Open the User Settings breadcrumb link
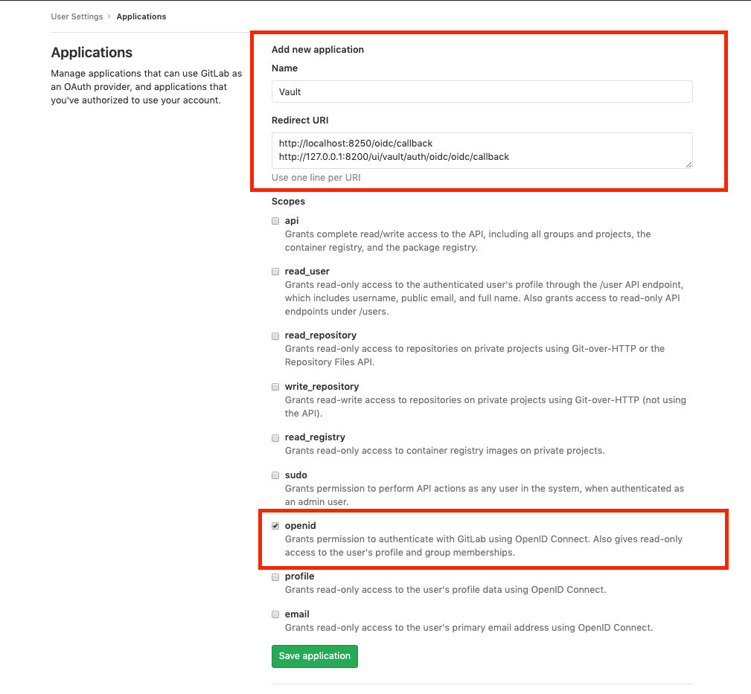 pos(77,16)
